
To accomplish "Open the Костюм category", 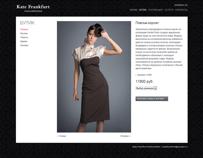I will point(24,45).
